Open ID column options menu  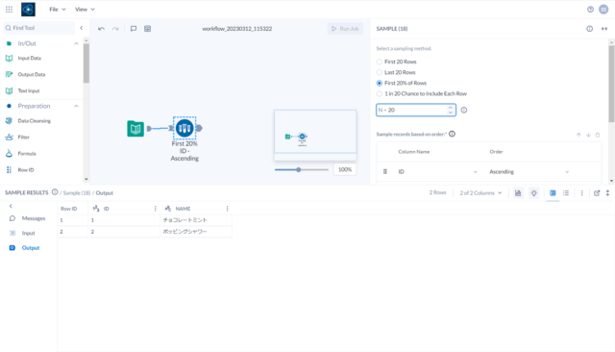(x=156, y=209)
